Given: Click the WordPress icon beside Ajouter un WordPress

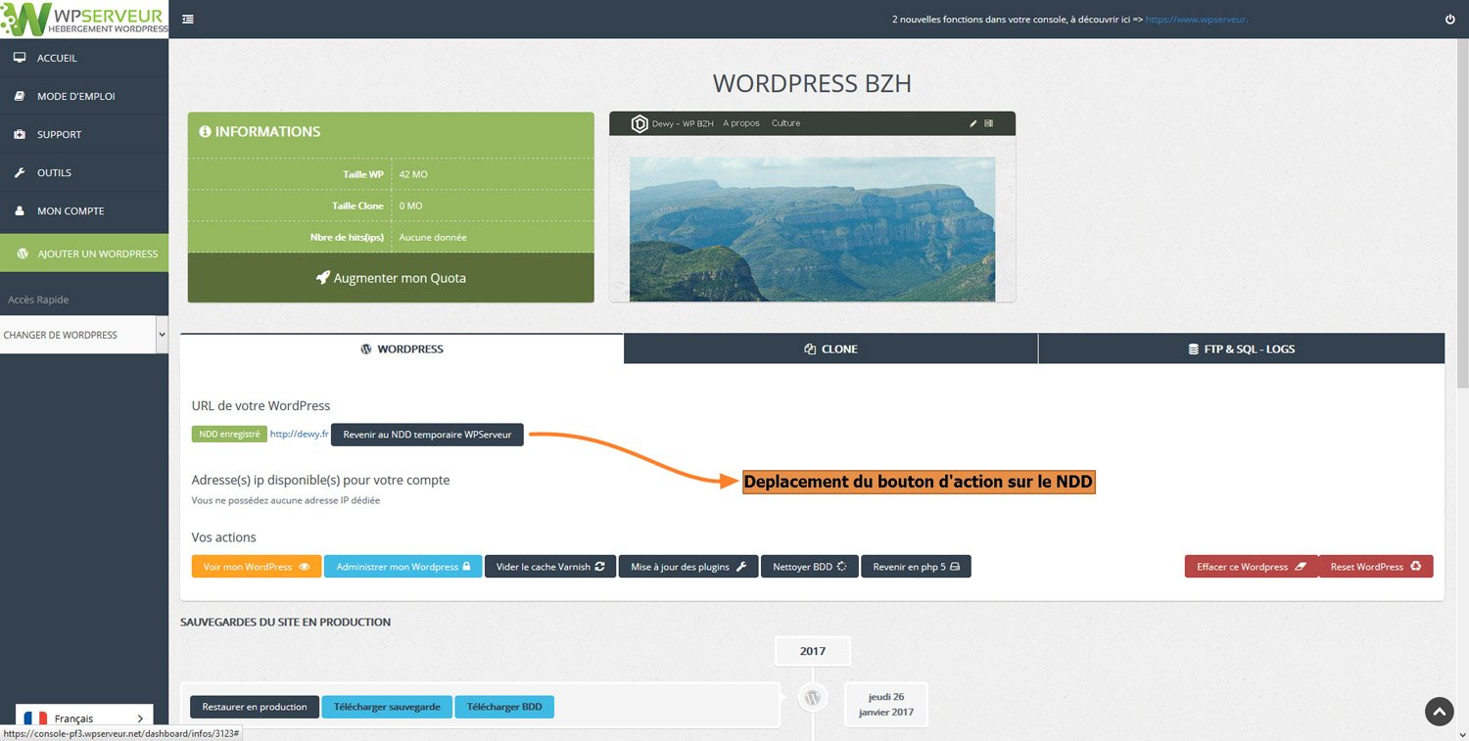Looking at the screenshot, I should coord(23,254).
